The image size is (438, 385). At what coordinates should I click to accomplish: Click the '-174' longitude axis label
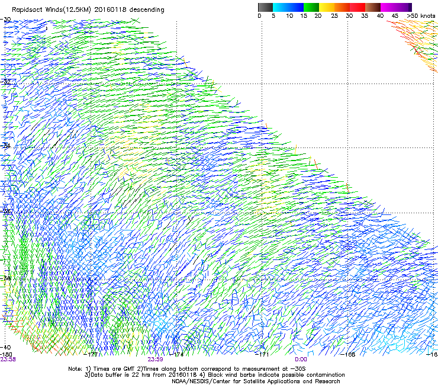(177, 355)
